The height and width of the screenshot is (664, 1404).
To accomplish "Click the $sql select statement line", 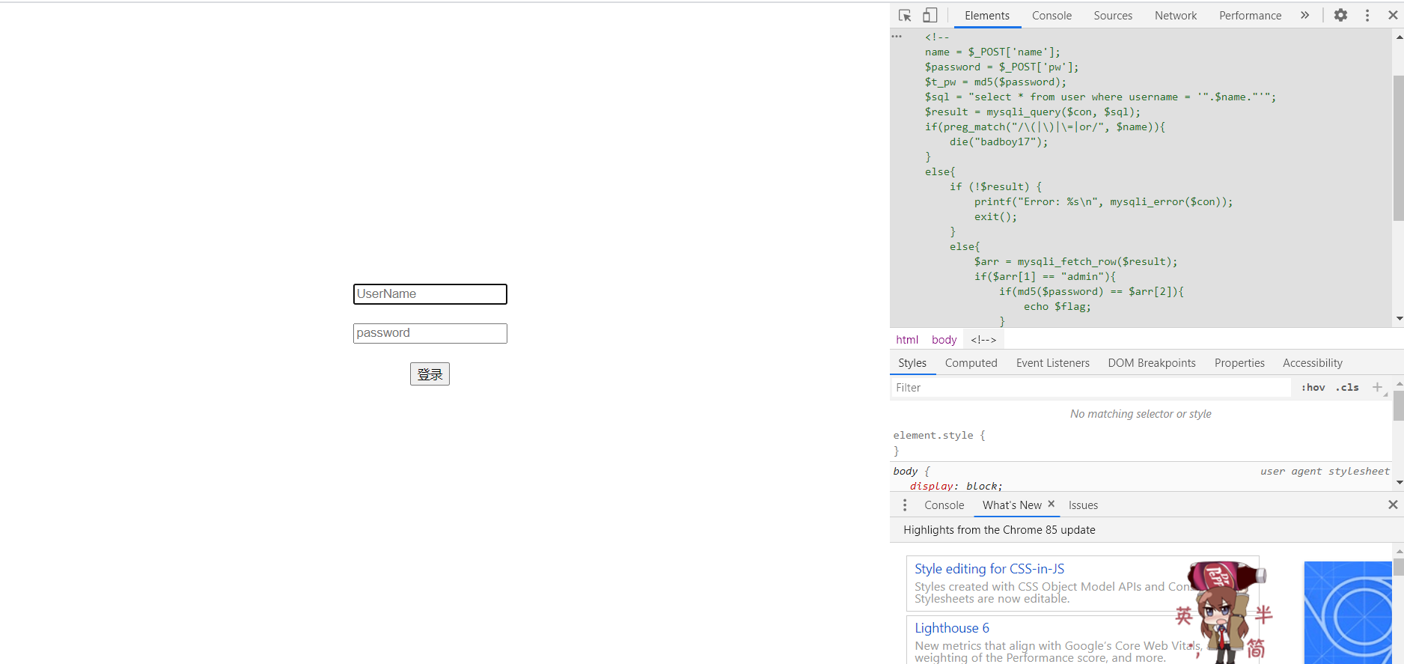I will [x=1100, y=97].
